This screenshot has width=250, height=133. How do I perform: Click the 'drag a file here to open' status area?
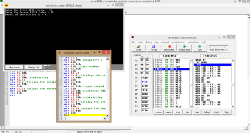[89, 132]
